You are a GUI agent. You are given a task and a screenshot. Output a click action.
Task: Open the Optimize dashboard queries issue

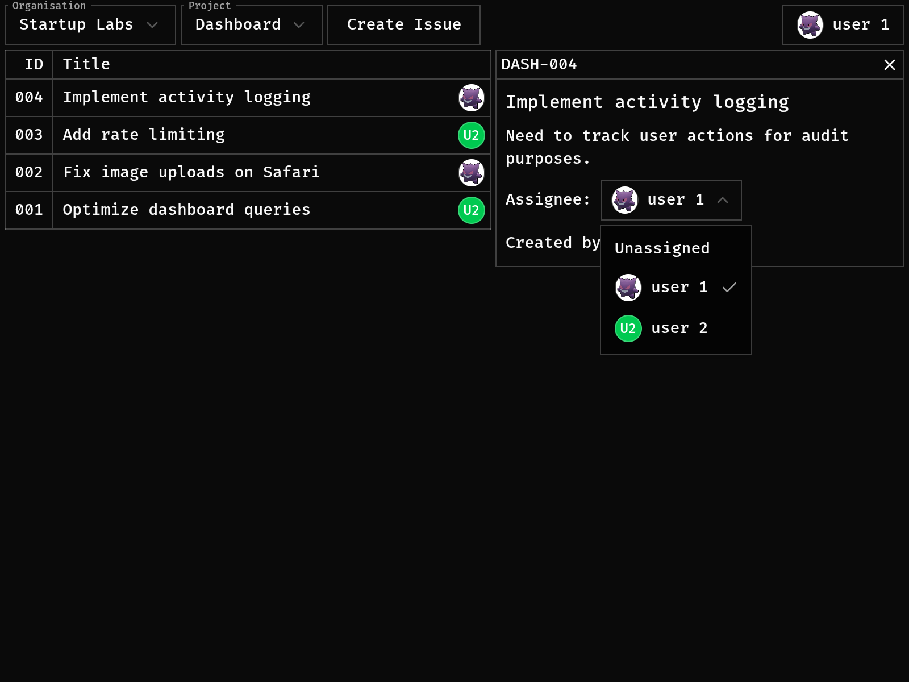[186, 210]
